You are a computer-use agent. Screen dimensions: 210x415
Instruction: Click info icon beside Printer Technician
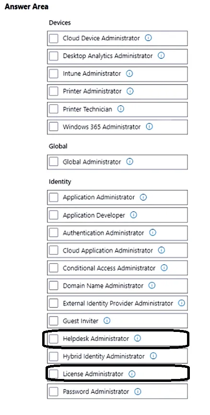(x=121, y=109)
